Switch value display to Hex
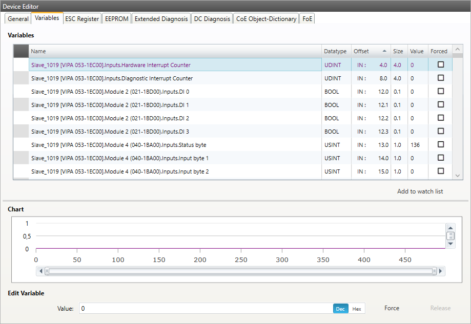Viewport: 471px width, 324px height. (356, 309)
